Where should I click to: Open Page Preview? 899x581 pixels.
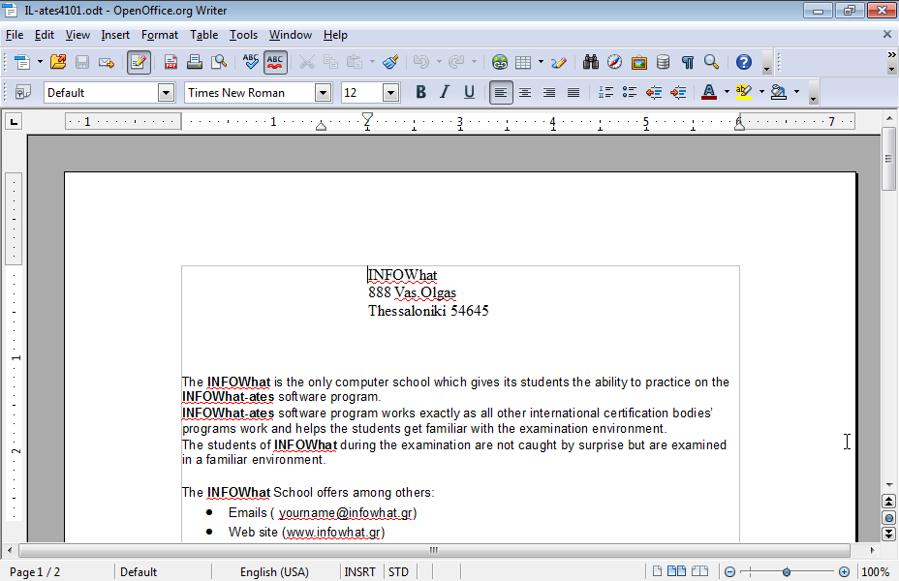[x=219, y=62]
